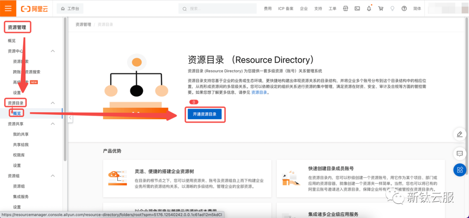Open the blue apps grid floating button
Image resolution: width=469 pixels, height=218 pixels.
460,170
